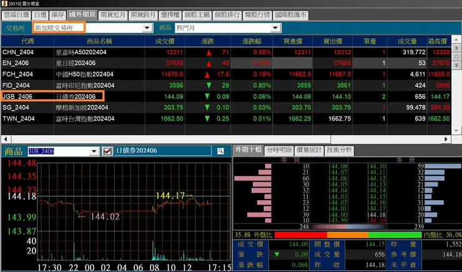462x272 pixels.
Task: Select the JGB_2406 row code
Action: 17,96
